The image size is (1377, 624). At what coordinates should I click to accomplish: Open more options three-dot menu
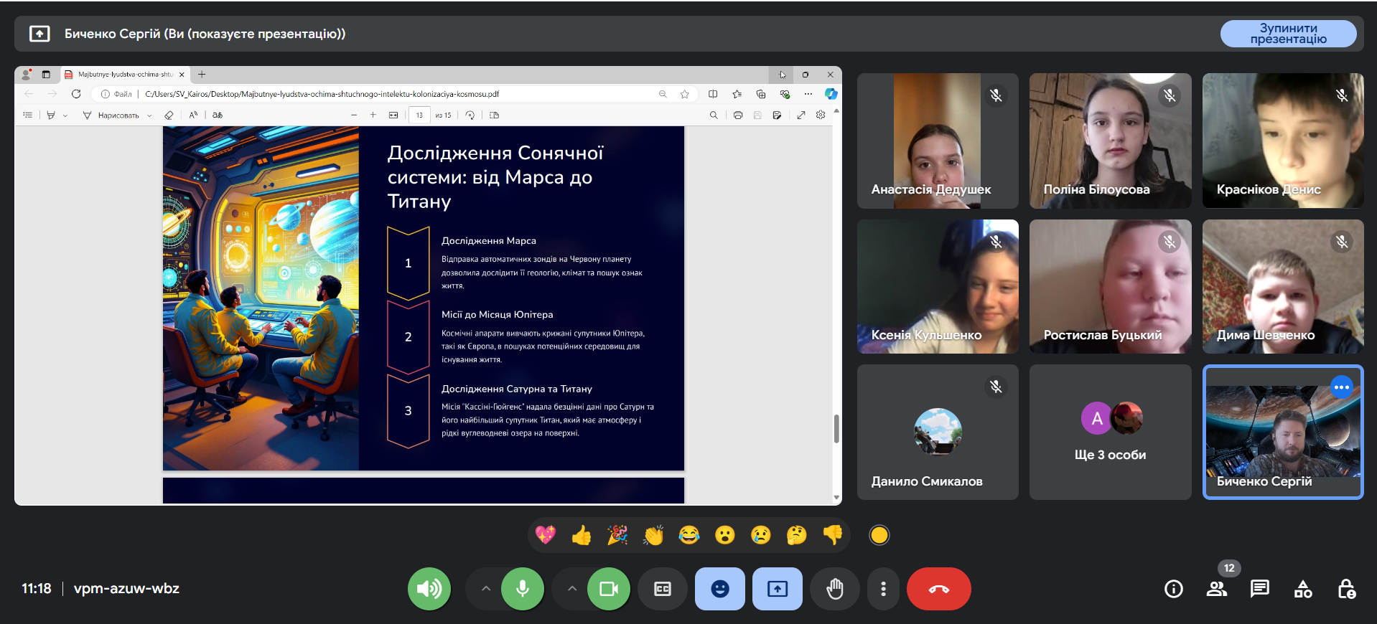883,589
